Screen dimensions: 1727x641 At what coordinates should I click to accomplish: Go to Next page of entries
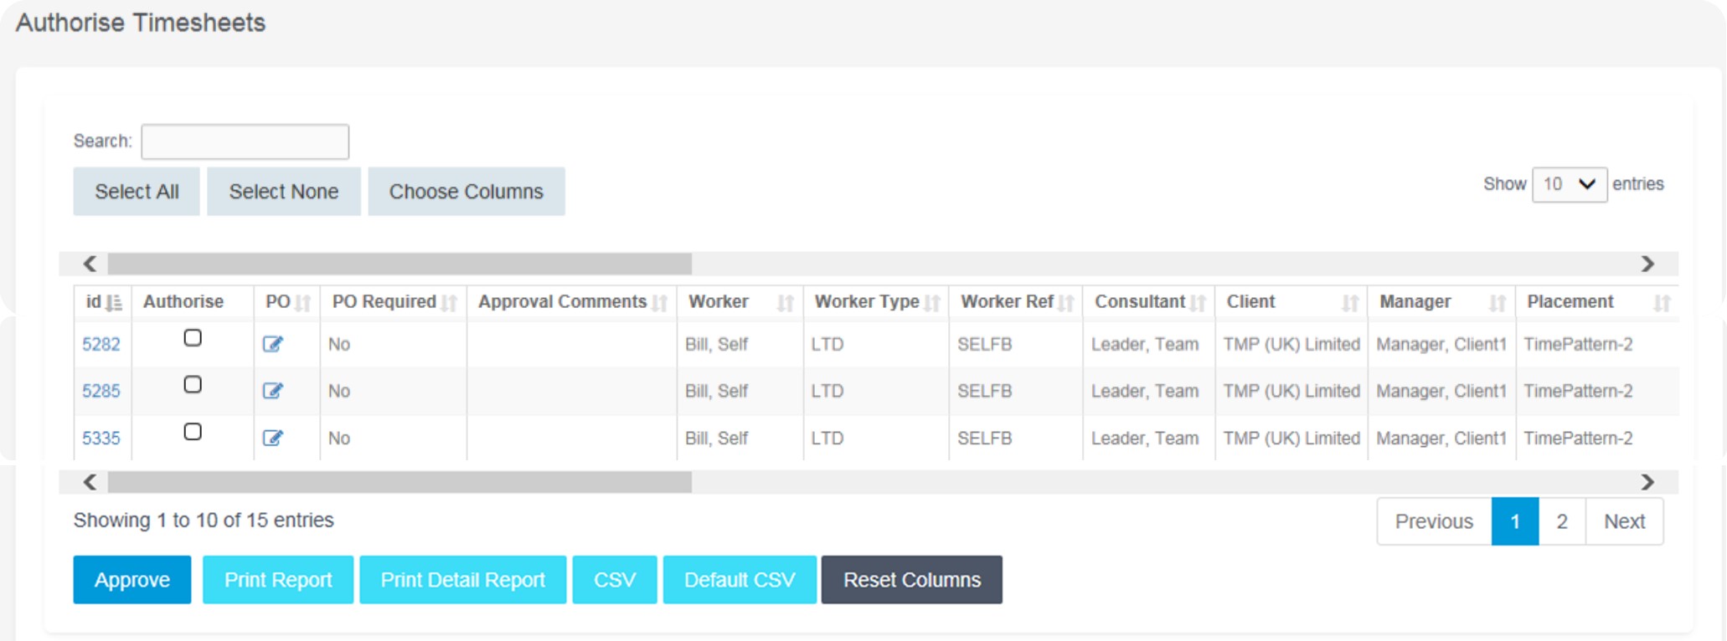(1623, 521)
